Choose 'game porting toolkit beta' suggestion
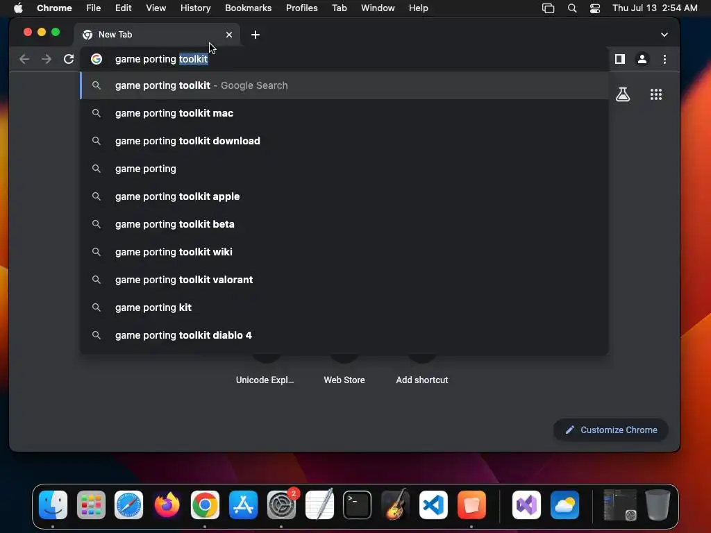 coord(344,224)
